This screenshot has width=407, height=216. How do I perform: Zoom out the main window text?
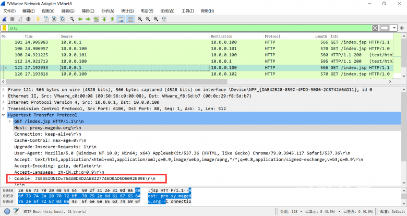coord(148,19)
